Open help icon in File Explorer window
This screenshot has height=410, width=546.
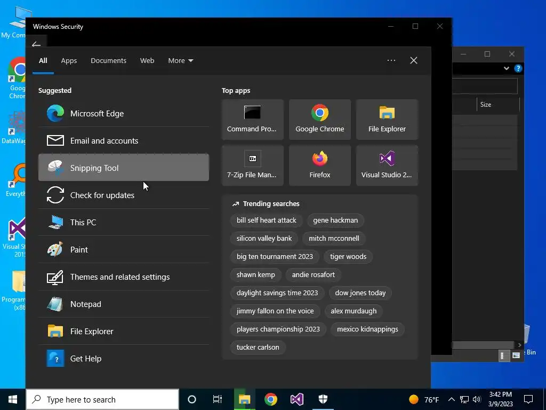pyautogui.click(x=518, y=68)
